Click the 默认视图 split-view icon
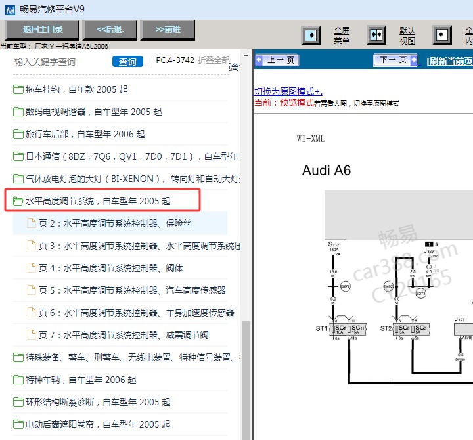This screenshot has height=440, width=473. point(376,35)
